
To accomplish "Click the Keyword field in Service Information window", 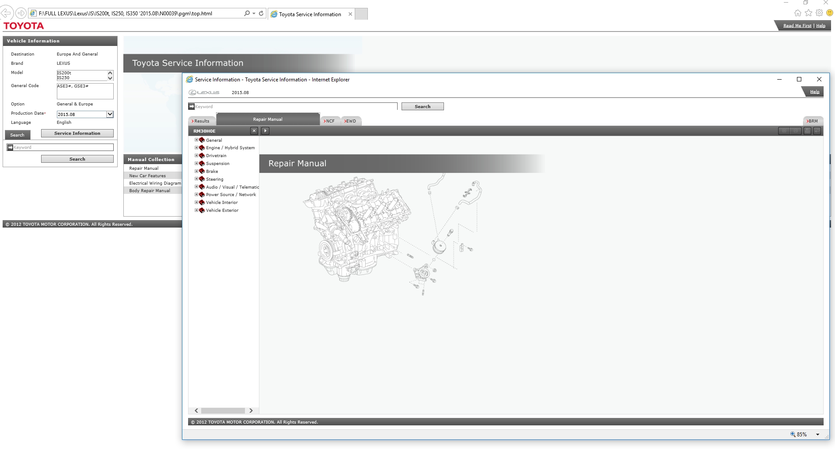I will point(295,107).
